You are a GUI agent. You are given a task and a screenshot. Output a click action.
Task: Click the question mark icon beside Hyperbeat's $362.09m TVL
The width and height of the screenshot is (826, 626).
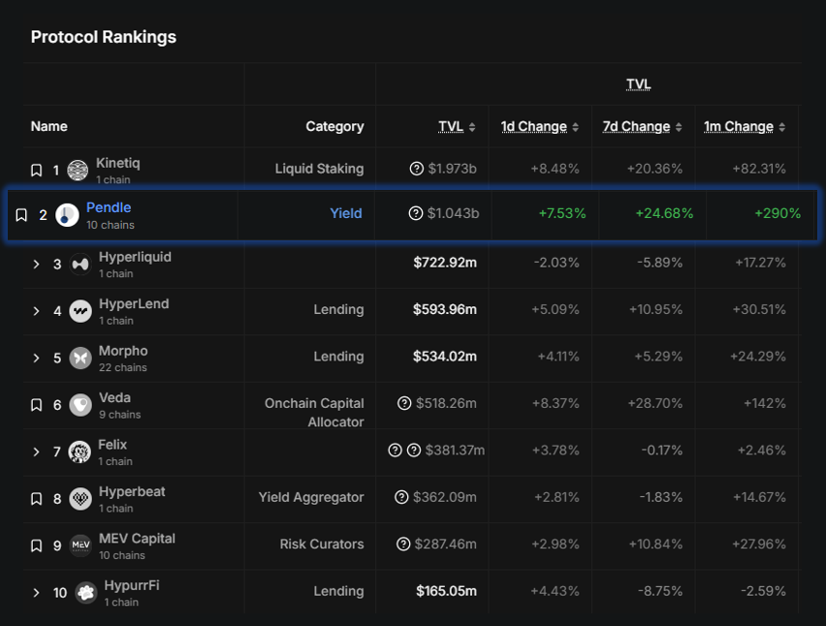[x=401, y=497]
